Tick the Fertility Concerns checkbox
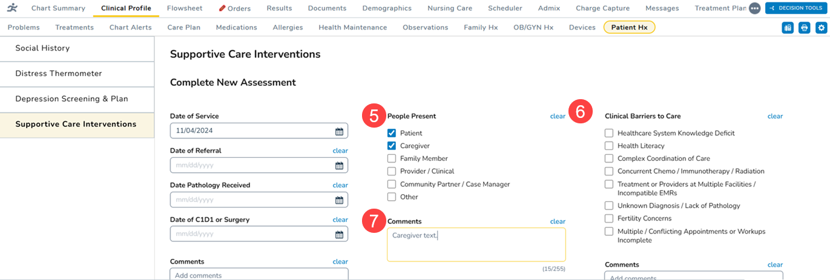830x280 pixels. pyautogui.click(x=609, y=218)
